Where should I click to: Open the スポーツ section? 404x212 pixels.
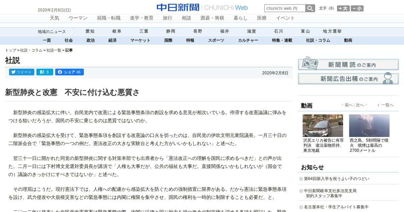click(x=216, y=40)
